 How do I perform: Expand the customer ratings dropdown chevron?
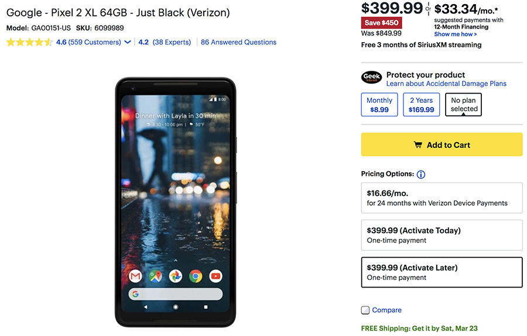click(x=128, y=42)
